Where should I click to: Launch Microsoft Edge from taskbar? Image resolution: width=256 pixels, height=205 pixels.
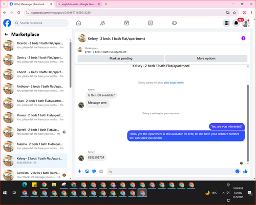[25, 184]
